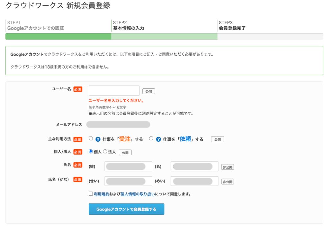The image size is (329, 230).
Task: Choose the 個人 radio option
Action: (x=91, y=152)
